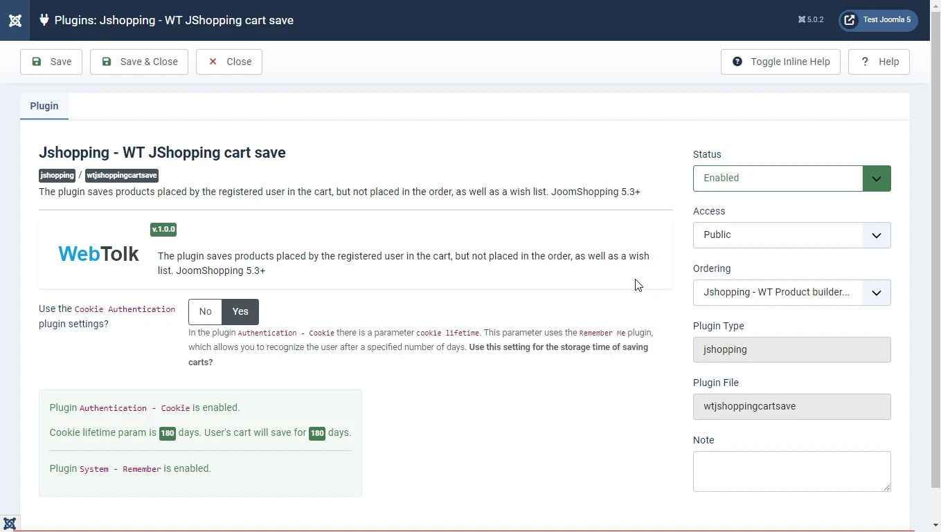Open the Help button on the toolbar

pos(879,62)
